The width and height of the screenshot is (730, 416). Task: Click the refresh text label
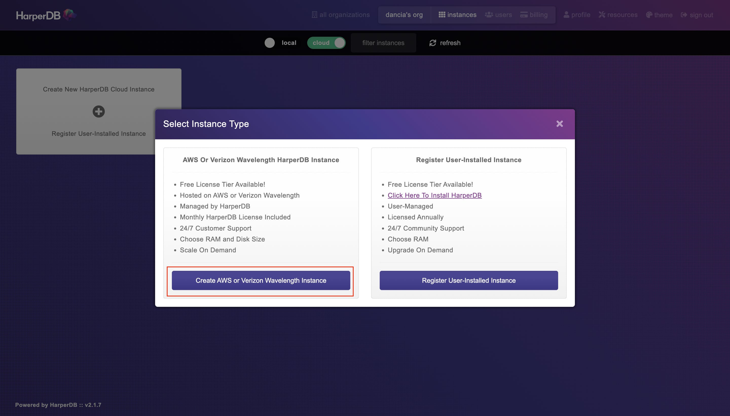tap(450, 43)
